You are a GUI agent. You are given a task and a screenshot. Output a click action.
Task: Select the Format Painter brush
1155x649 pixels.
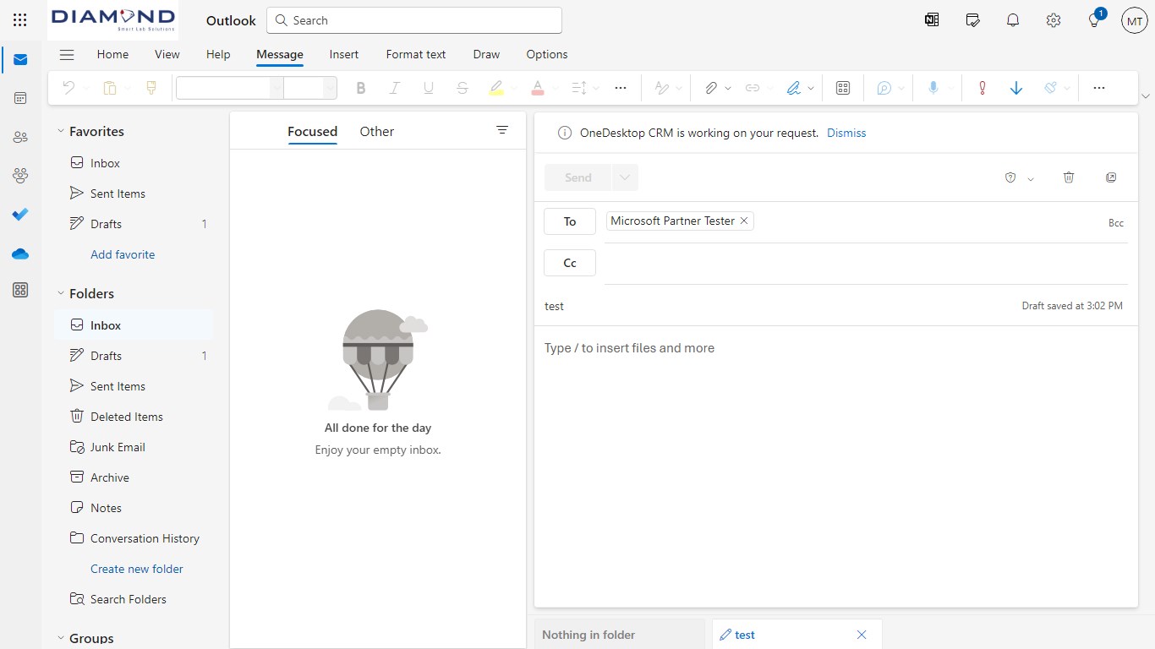(x=151, y=88)
